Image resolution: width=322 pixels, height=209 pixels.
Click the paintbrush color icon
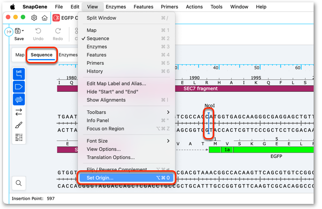pos(19,125)
